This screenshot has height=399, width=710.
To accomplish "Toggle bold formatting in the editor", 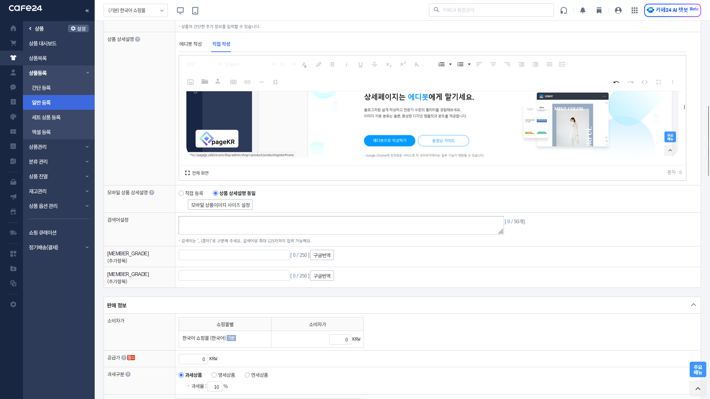I will [332, 64].
